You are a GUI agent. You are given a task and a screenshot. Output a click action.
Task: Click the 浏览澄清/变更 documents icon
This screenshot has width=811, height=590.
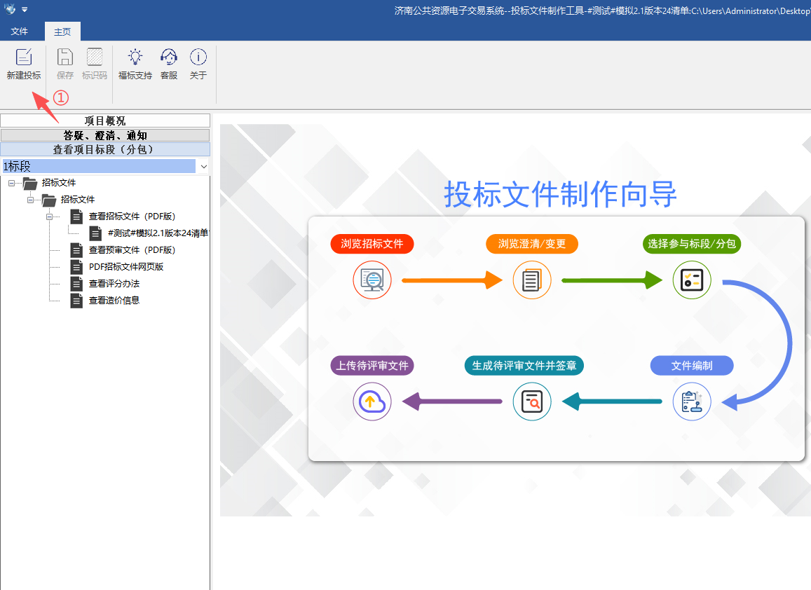(532, 280)
